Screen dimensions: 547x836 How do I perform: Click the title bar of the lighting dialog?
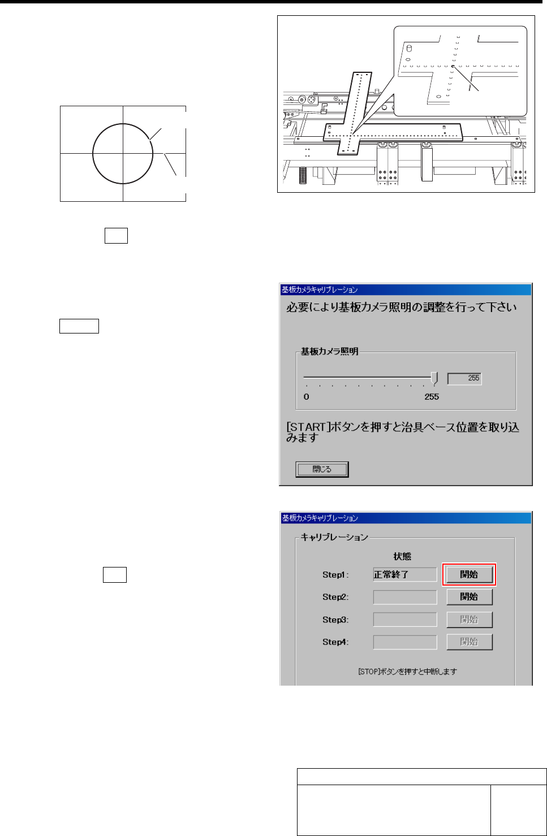pyautogui.click(x=406, y=289)
